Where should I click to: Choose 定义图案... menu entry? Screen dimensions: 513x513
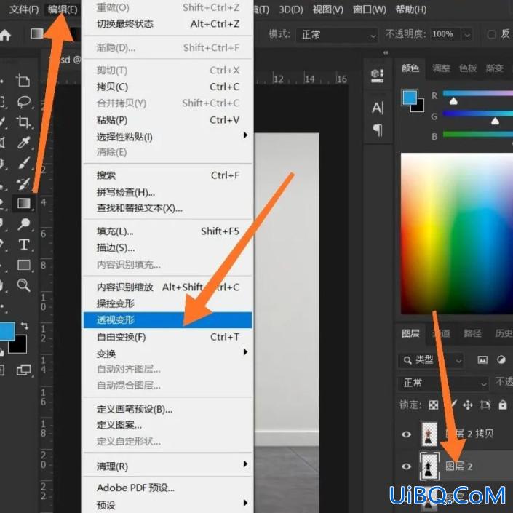(x=168, y=425)
